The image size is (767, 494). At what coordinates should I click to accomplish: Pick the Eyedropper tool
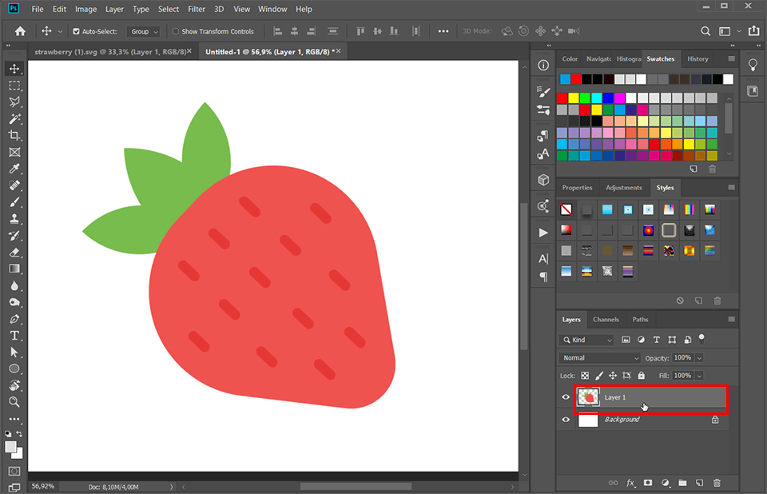[14, 169]
